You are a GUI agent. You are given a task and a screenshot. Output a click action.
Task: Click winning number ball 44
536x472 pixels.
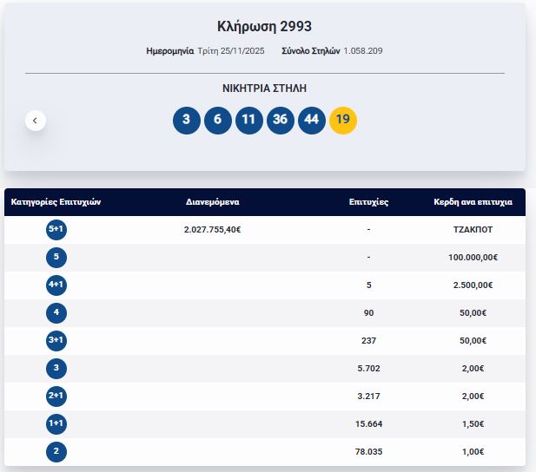(x=311, y=120)
